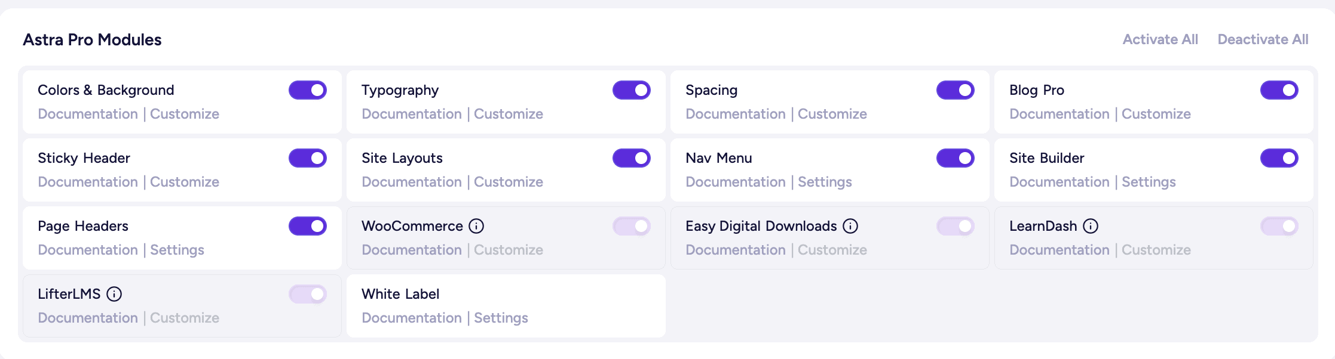Disable the Page Headers toggle
The width and height of the screenshot is (1335, 359).
tap(308, 226)
